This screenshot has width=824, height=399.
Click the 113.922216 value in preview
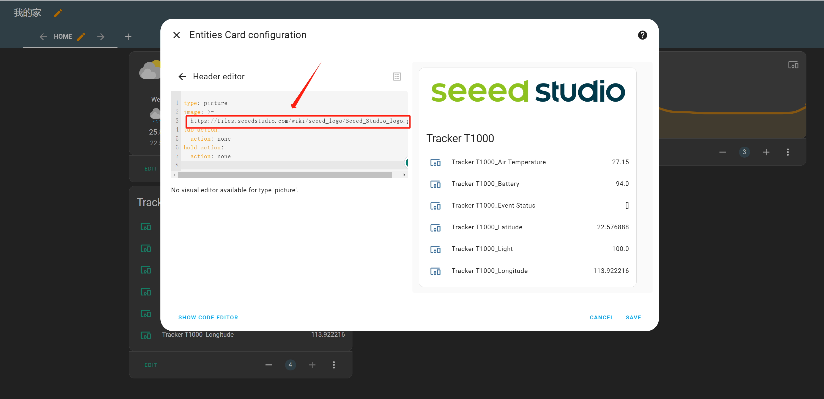pos(611,271)
